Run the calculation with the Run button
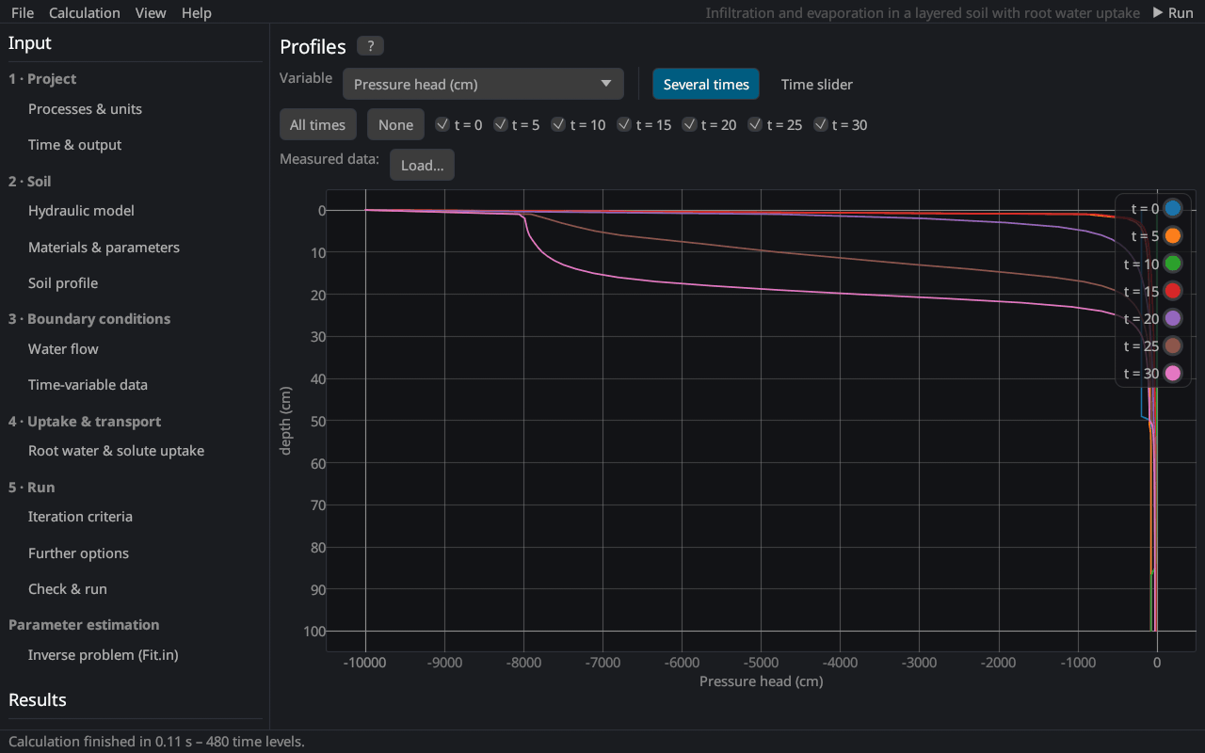The height and width of the screenshot is (753, 1205). coord(1173,12)
